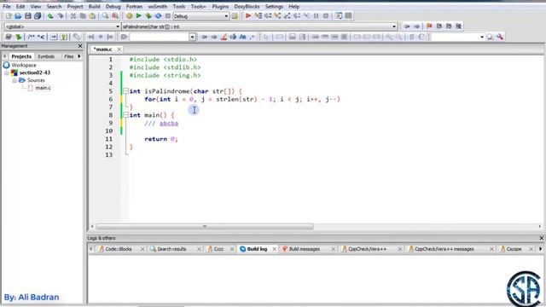Click the Open file toolbar icon
The height and width of the screenshot is (307, 546).
click(18, 16)
